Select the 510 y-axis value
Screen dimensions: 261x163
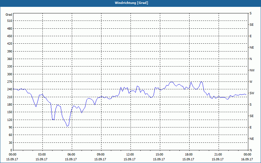[x=10, y=21]
